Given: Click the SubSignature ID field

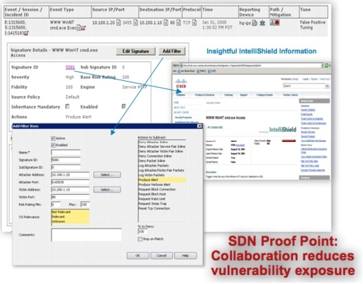Looking at the screenshot, I should (66, 167).
